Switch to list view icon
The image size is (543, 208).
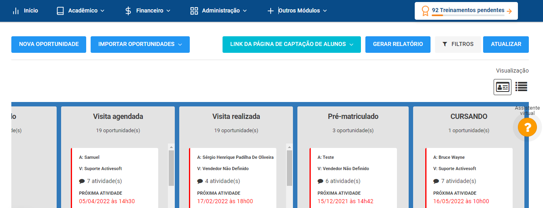tap(521, 87)
